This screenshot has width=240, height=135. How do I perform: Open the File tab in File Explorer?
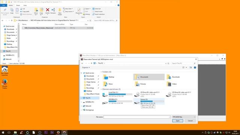click(x=3, y=5)
